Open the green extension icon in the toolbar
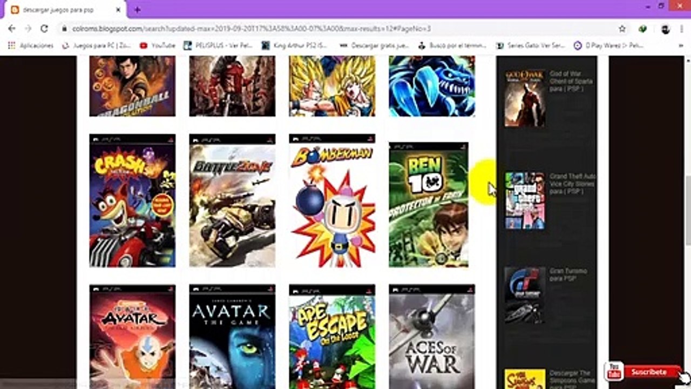691x389 pixels. [642, 29]
